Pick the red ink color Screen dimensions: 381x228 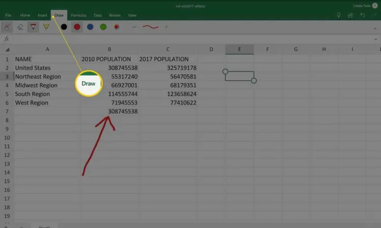(77, 27)
